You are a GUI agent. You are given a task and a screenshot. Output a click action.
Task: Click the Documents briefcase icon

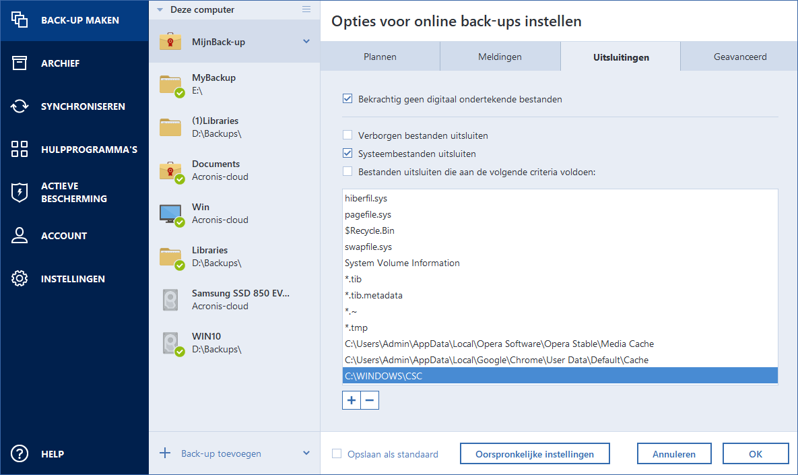171,172
